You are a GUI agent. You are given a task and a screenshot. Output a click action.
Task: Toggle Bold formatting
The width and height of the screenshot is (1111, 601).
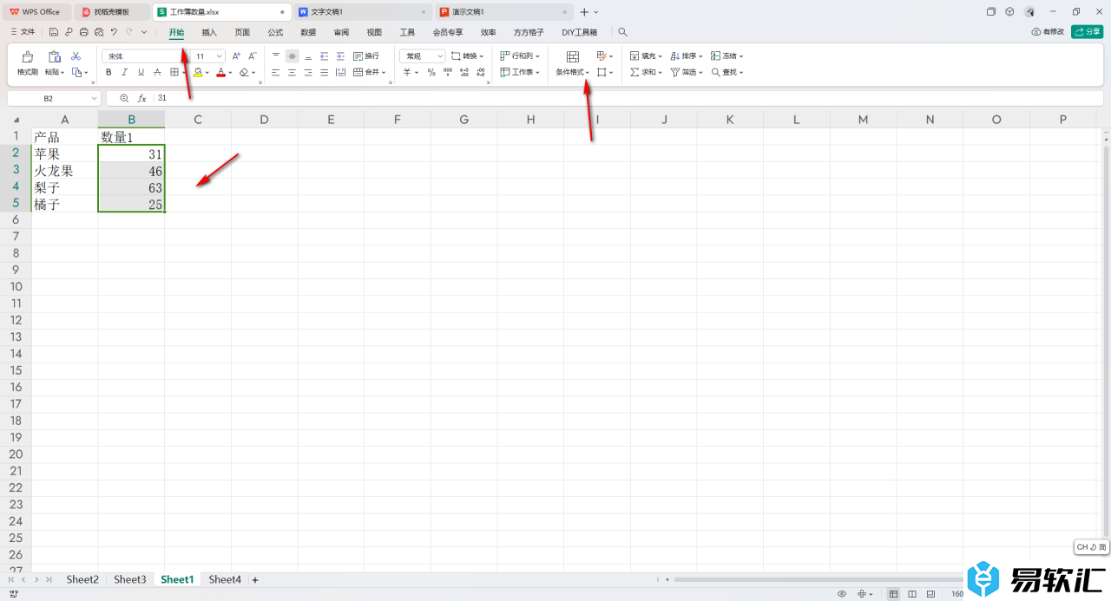[108, 73]
